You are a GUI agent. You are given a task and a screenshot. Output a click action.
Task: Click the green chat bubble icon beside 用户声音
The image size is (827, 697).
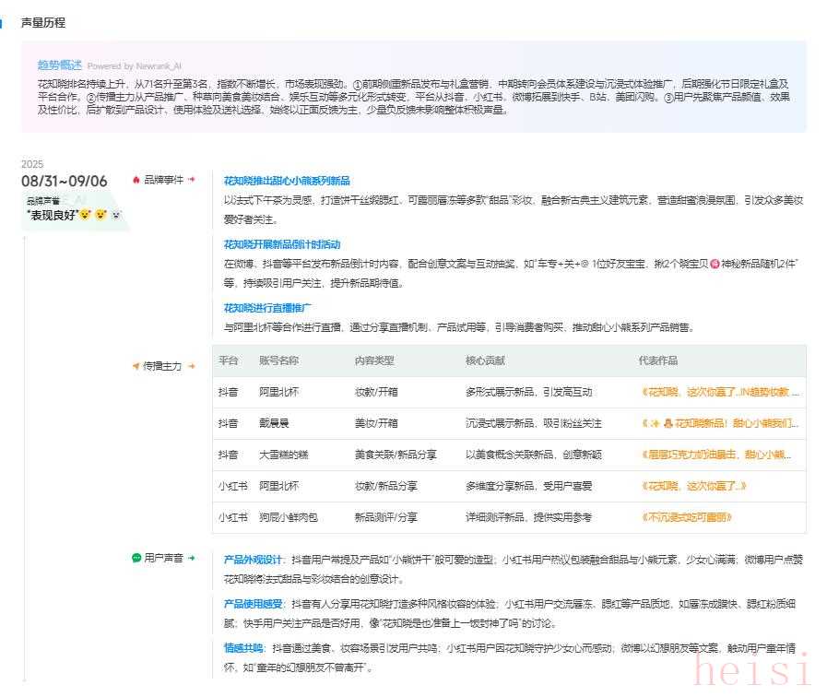[136, 558]
